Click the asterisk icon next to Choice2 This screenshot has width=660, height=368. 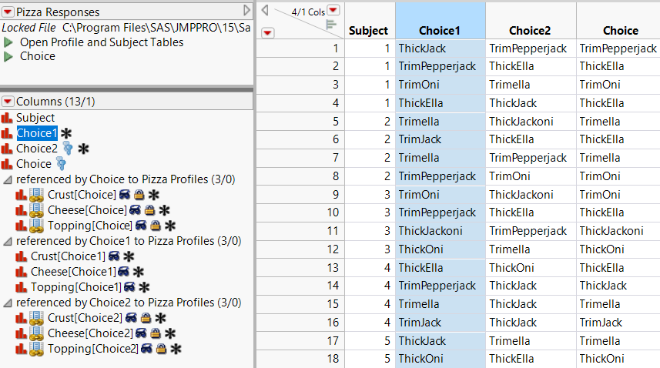pos(83,149)
